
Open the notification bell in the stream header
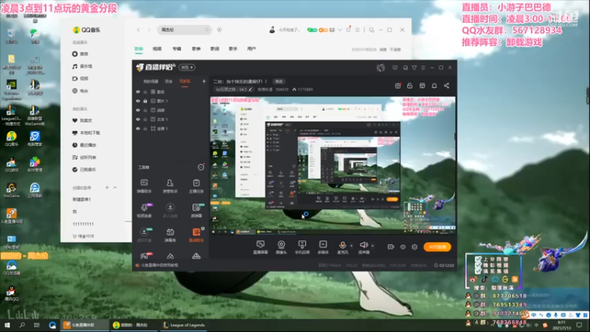pos(434,86)
